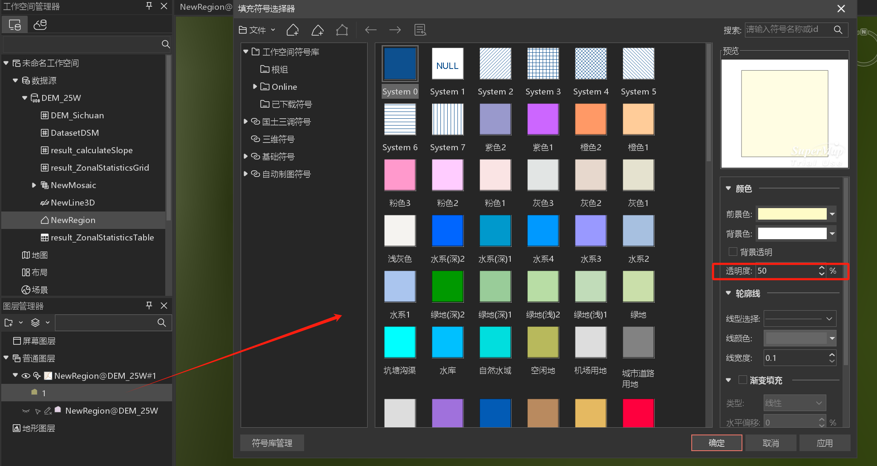Click the symbol list view icon

click(420, 30)
